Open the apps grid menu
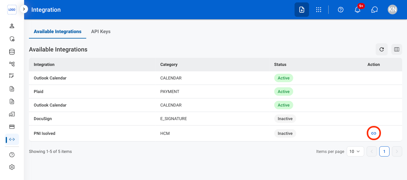Screen dimensions: 407x180 [319, 10]
